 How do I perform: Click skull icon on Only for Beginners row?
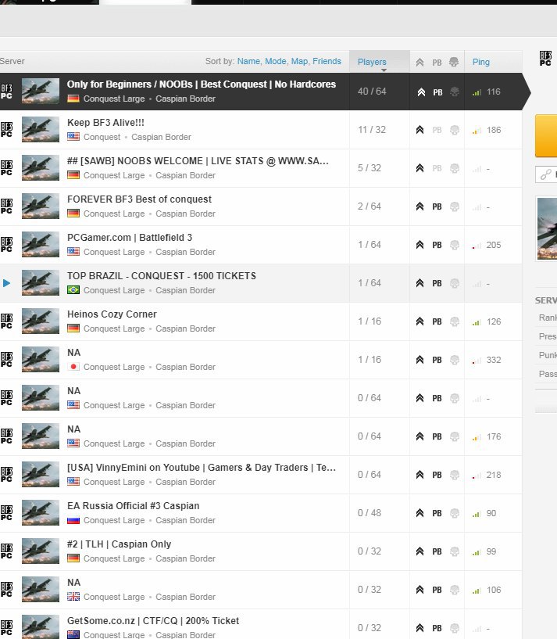tap(455, 92)
